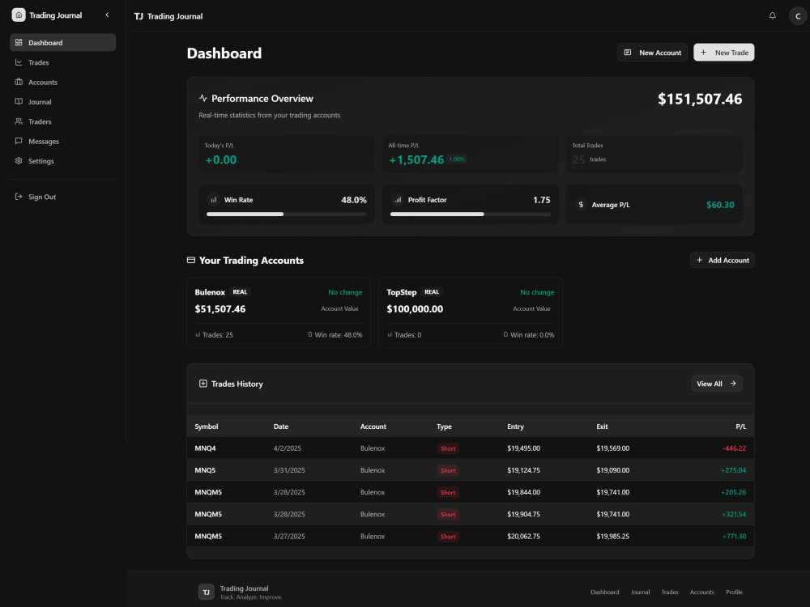Click the Journal footer link

pos(640,592)
